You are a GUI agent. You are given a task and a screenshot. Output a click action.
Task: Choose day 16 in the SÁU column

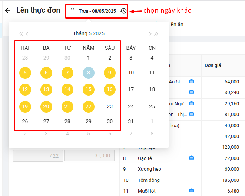point(110,90)
